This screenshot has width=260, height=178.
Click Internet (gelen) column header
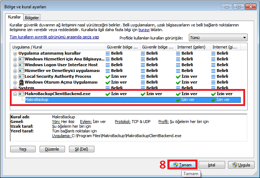click(x=193, y=47)
